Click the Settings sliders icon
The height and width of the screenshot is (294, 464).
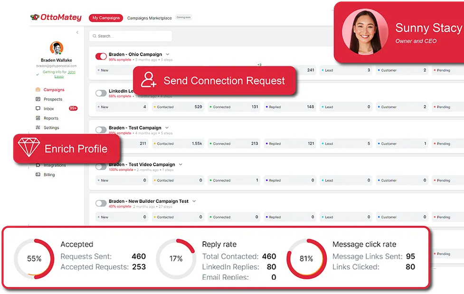38,127
